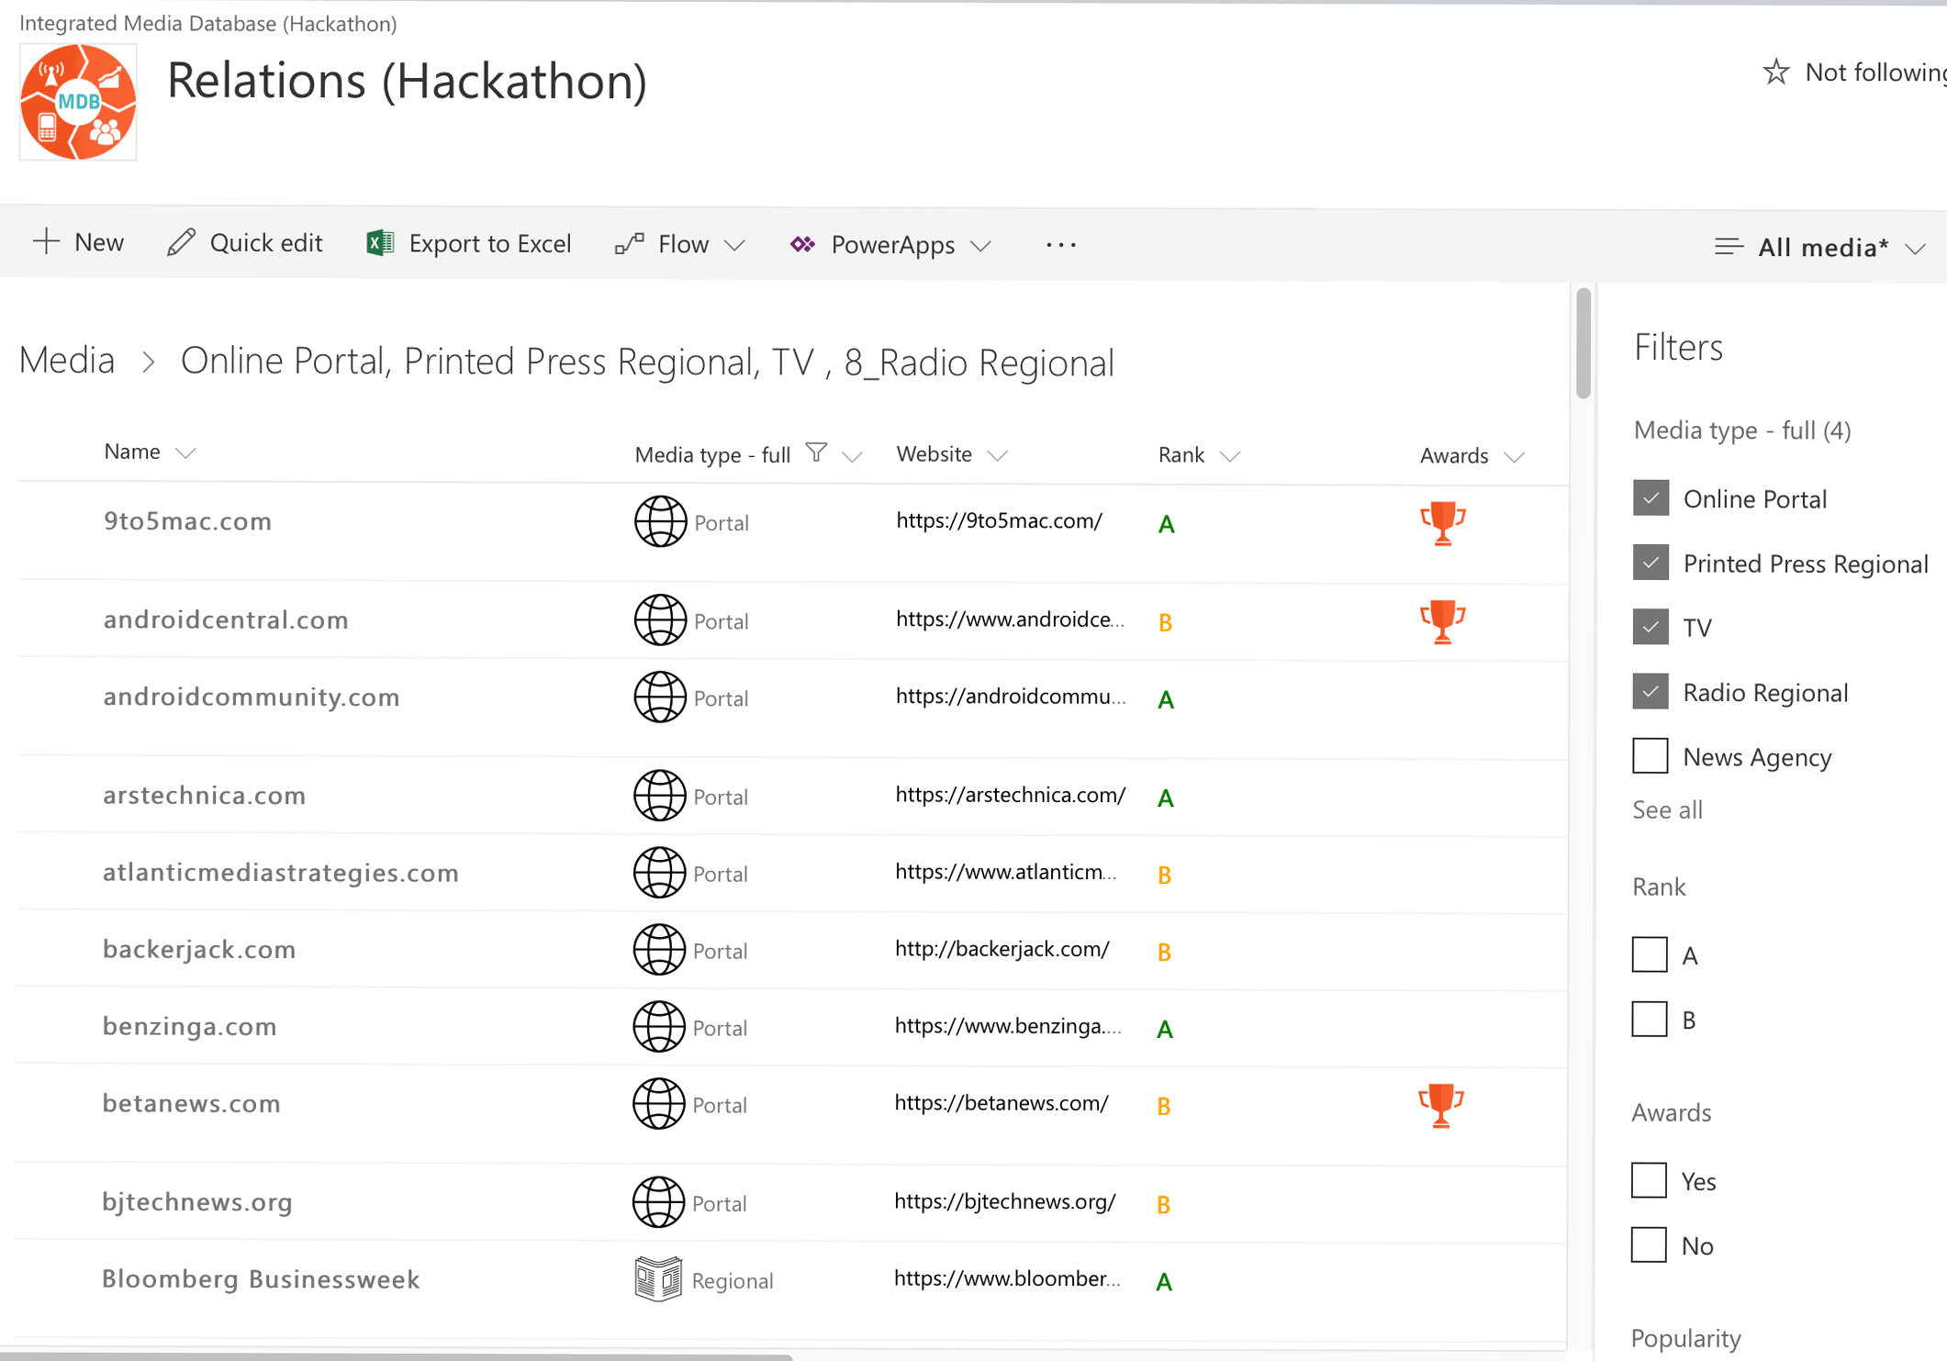This screenshot has height=1361, width=1947.
Task: Click the Quick edit pencil icon
Action: (181, 243)
